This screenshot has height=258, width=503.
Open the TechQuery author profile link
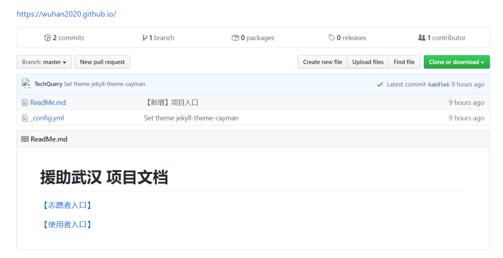(x=48, y=84)
